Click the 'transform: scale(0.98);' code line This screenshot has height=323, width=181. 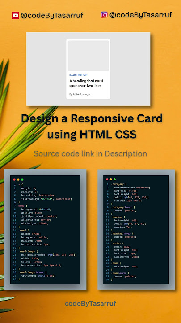point(38,276)
